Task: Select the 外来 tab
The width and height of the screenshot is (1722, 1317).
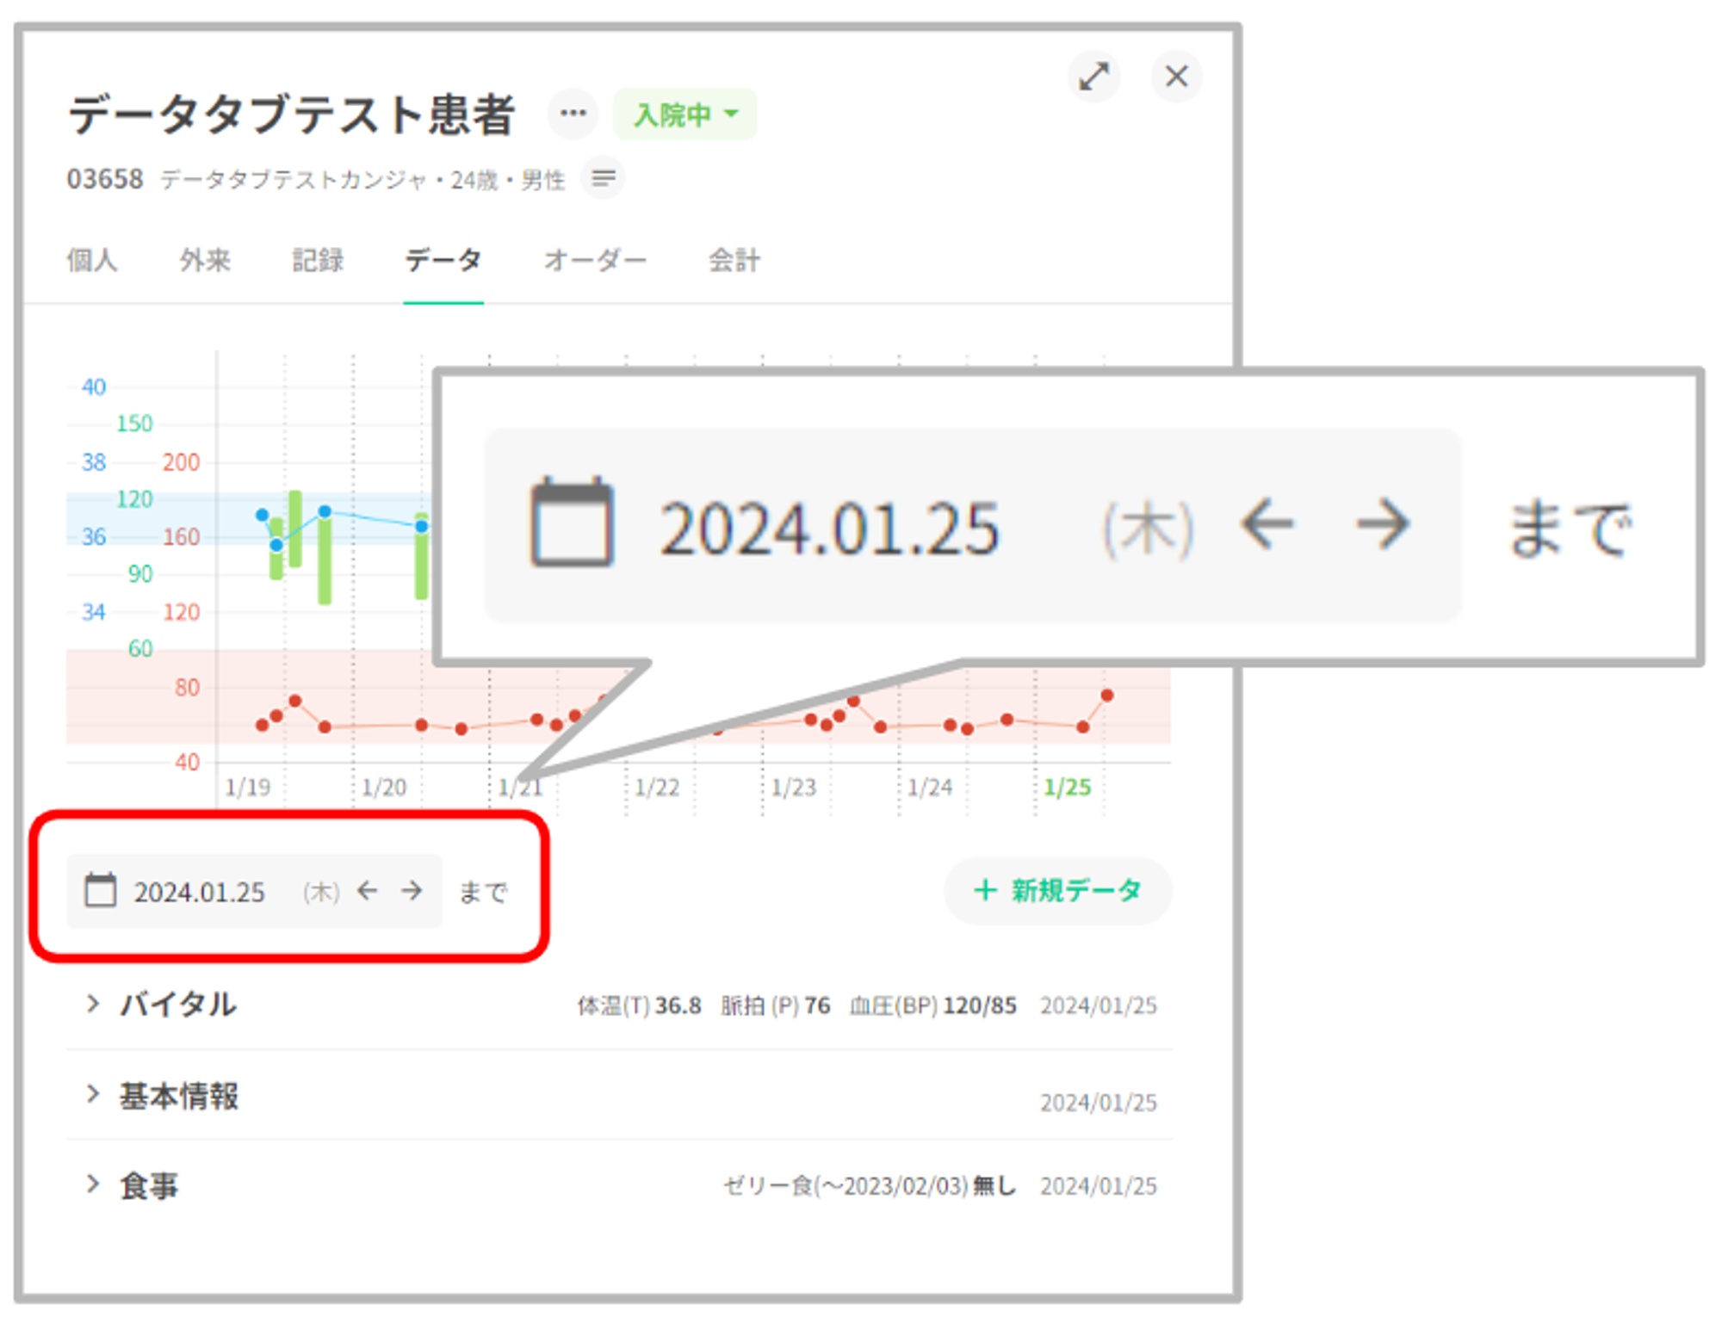Action: (x=205, y=260)
